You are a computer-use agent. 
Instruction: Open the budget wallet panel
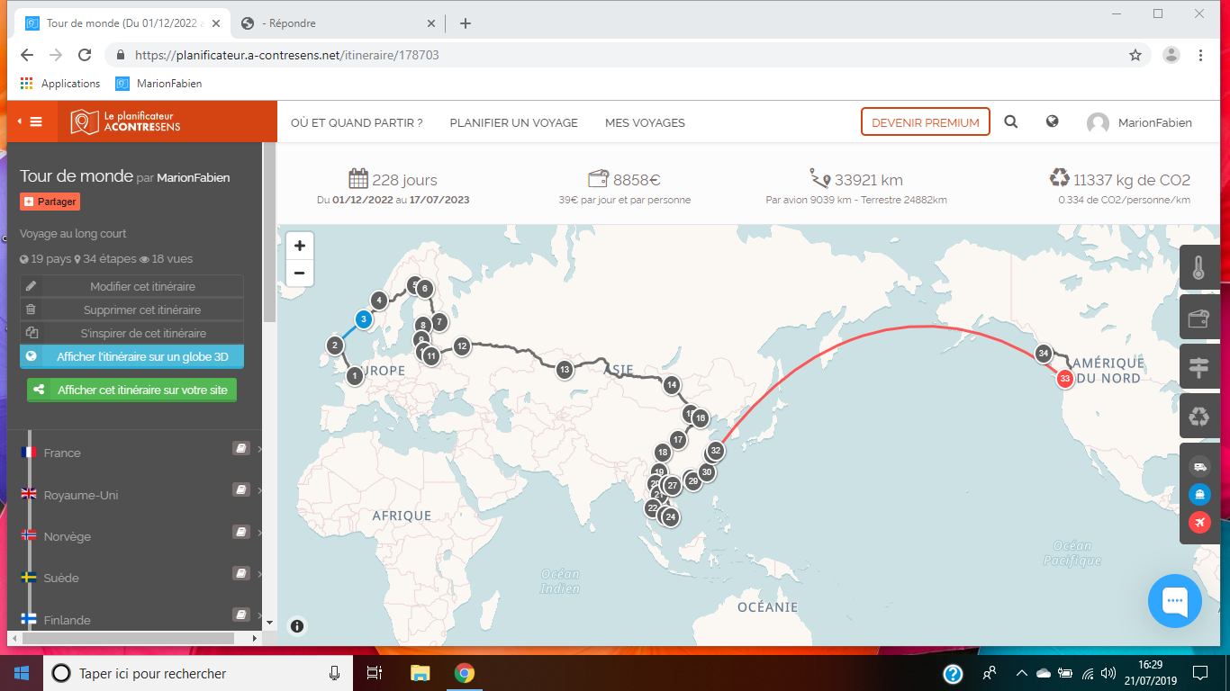[1198, 319]
